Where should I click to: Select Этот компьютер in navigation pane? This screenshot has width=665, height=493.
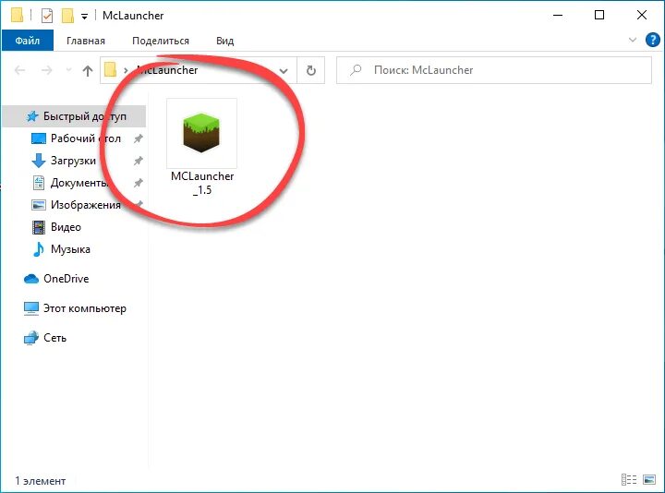coord(85,308)
